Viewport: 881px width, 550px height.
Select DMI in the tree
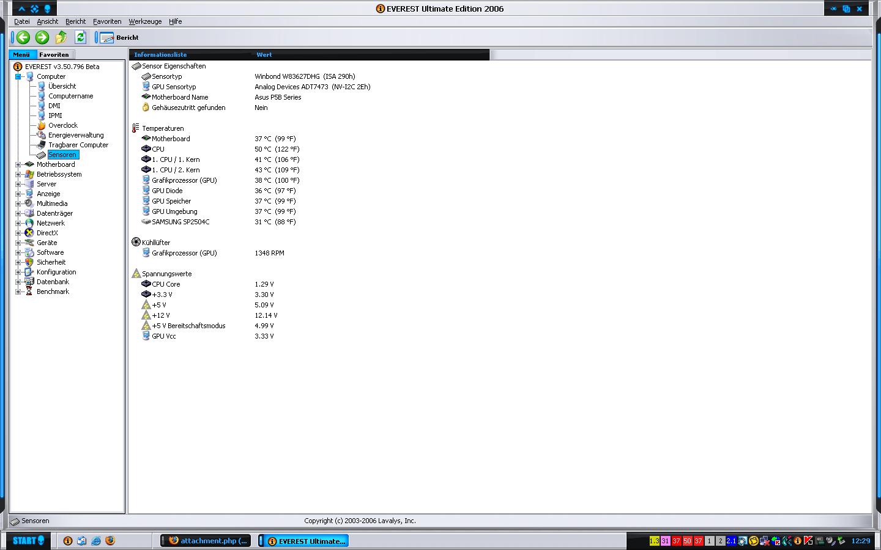pyautogui.click(x=54, y=106)
